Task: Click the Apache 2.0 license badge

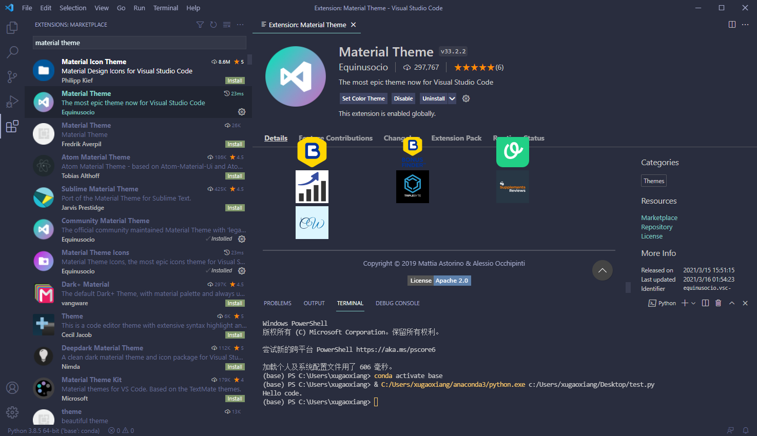Action: (452, 281)
